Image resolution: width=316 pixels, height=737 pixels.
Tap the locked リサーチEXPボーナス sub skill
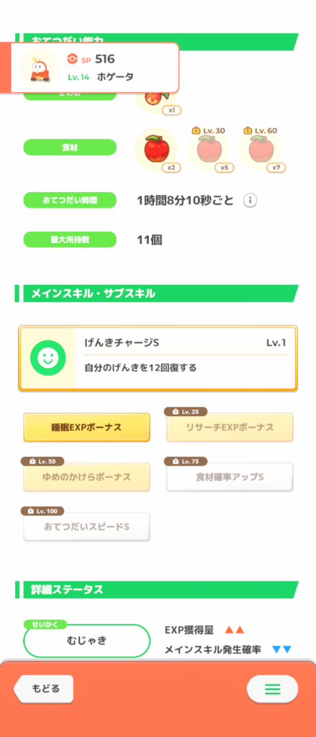(230, 428)
